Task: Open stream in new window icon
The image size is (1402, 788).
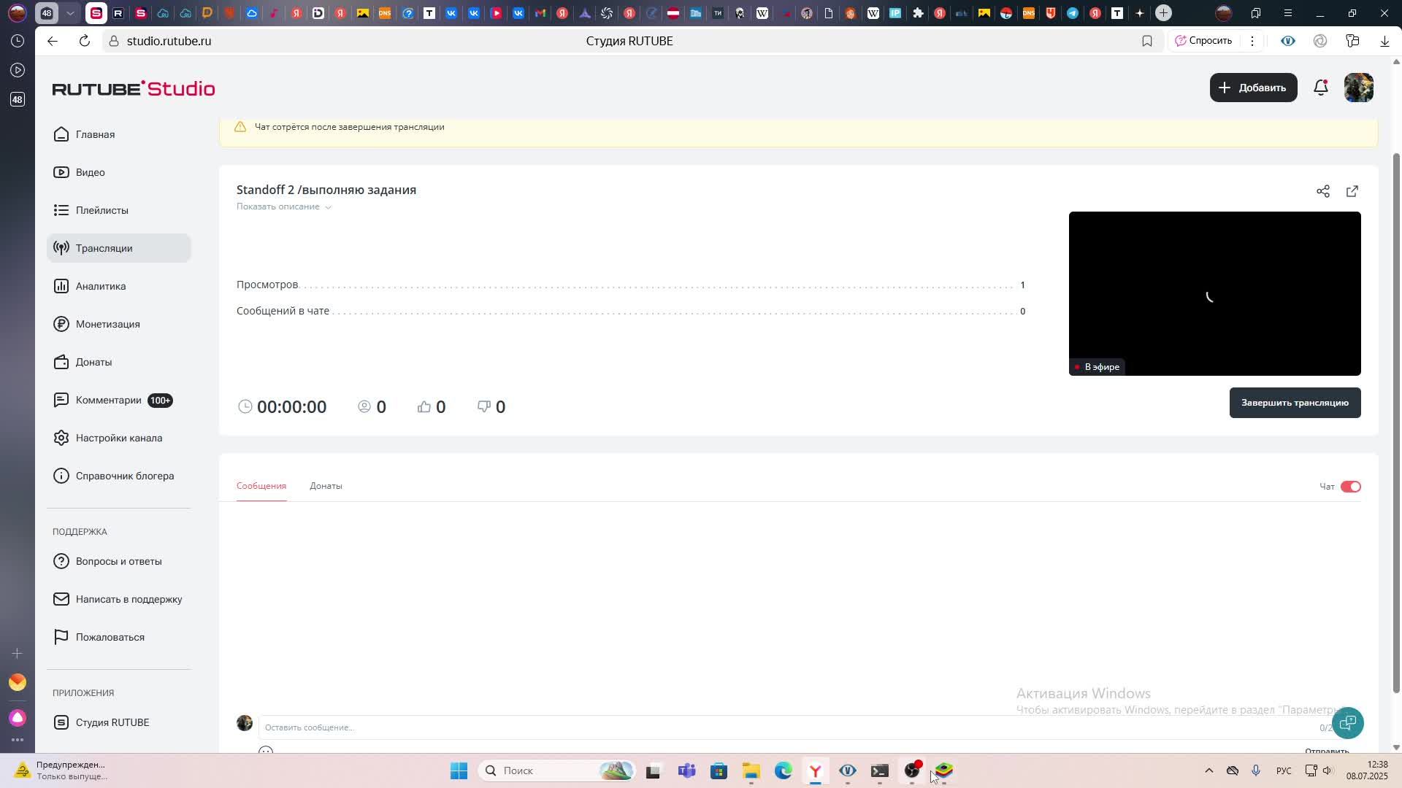Action: pos(1352,191)
